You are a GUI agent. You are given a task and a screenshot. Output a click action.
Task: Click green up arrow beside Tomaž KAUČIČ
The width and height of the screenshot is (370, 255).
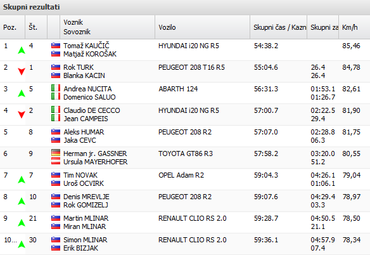pyautogui.click(x=22, y=50)
